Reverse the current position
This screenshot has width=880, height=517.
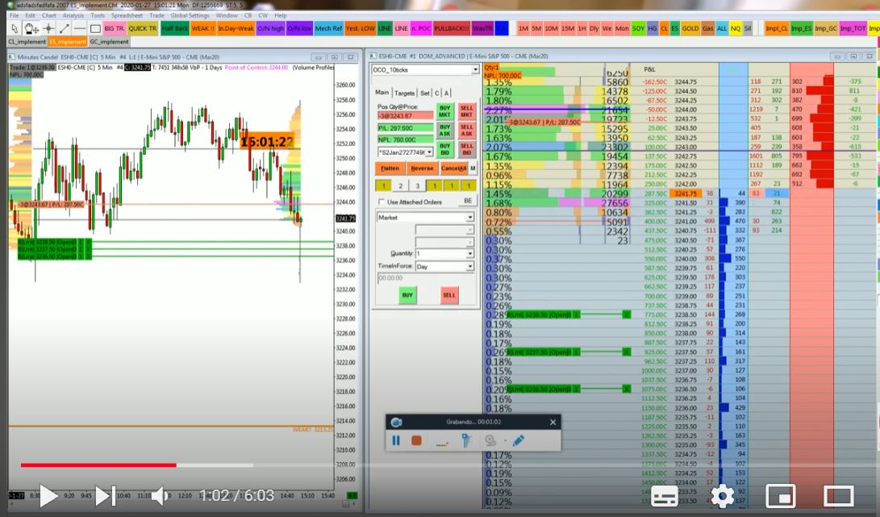click(x=422, y=169)
